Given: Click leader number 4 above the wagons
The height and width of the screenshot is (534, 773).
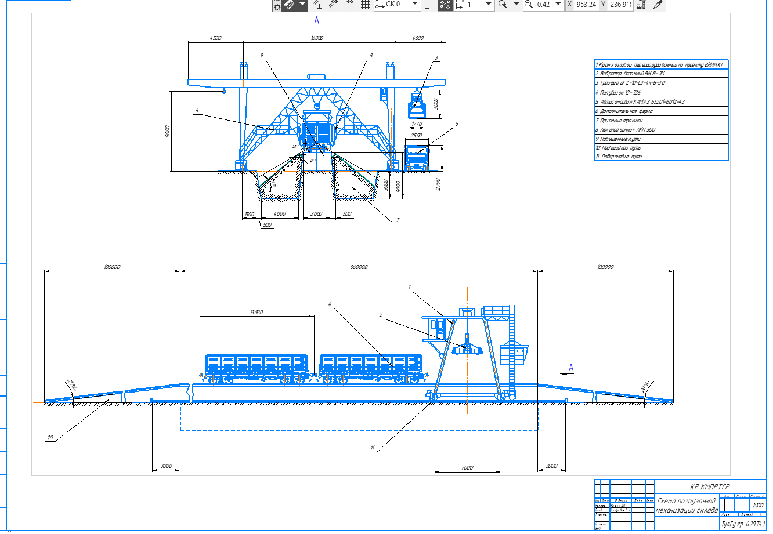Looking at the screenshot, I should click(x=330, y=304).
